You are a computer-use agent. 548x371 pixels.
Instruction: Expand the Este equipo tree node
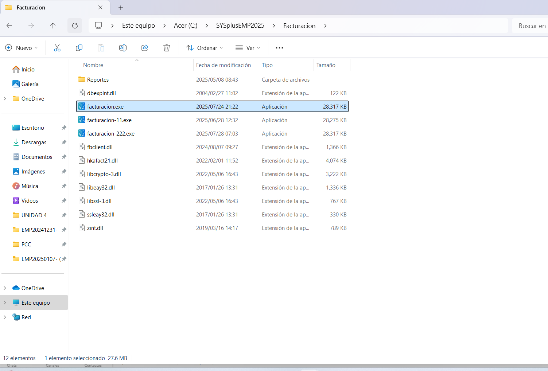pyautogui.click(x=5, y=302)
